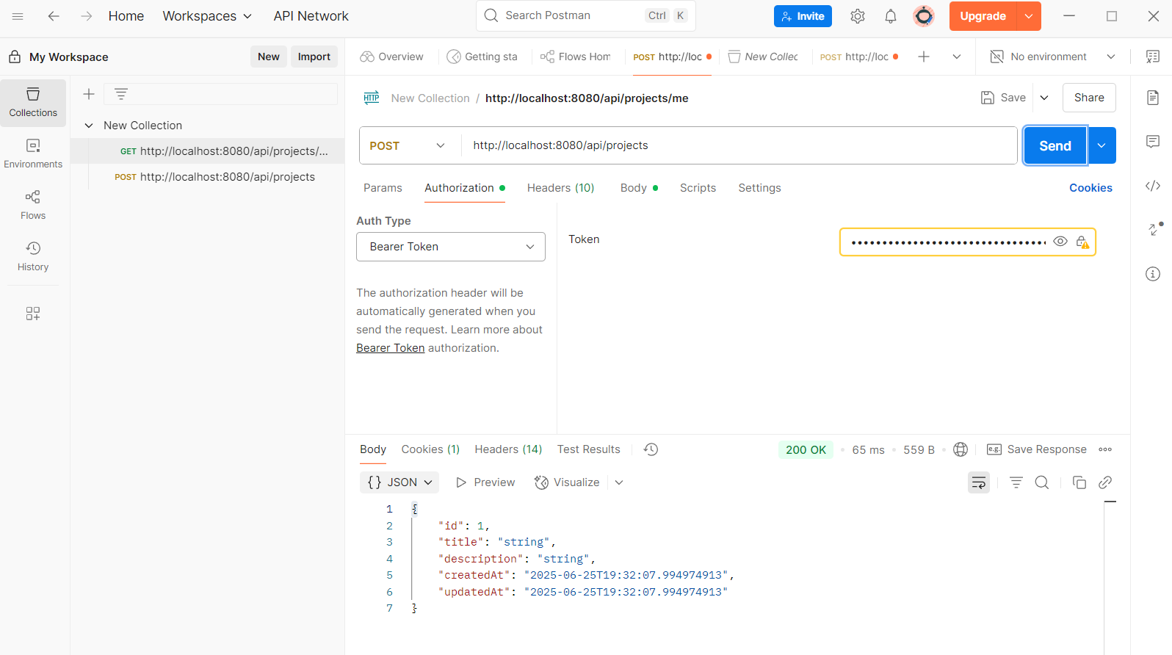Open a new request tab with plus
Screen dimensions: 1172x655
[924, 57]
